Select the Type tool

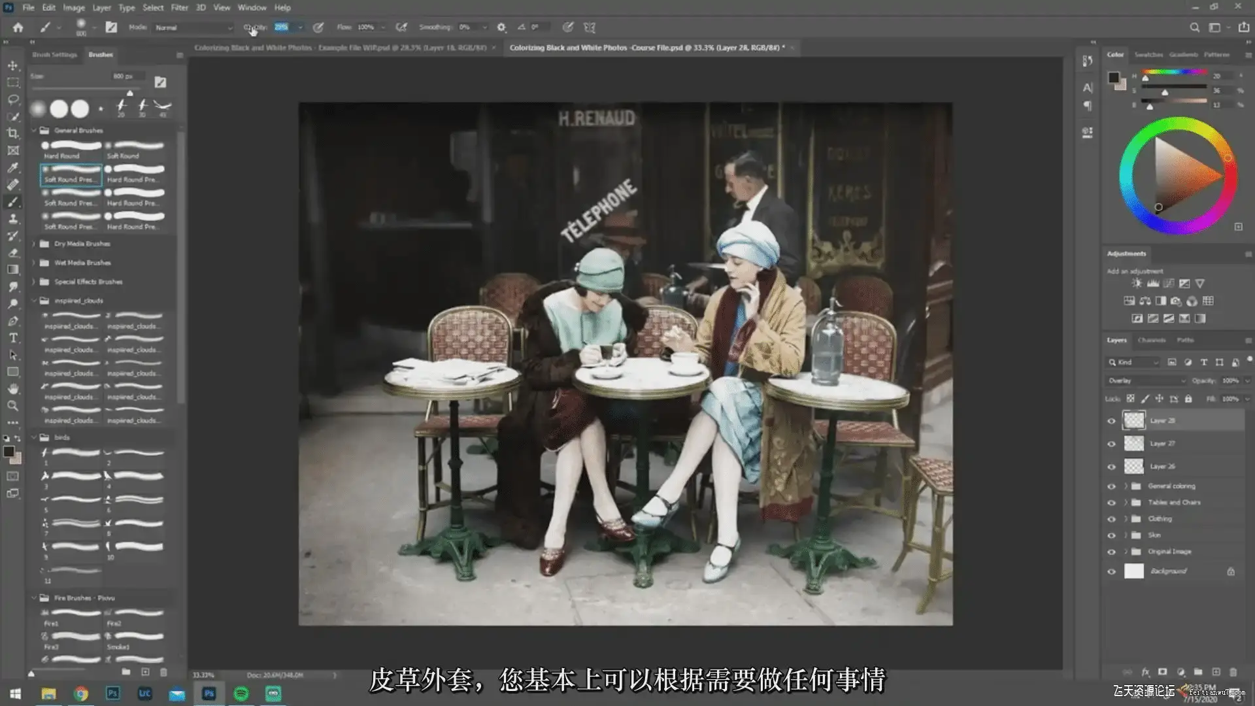12,338
